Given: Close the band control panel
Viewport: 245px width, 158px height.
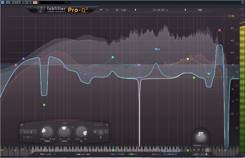Looking at the screenshot, I should [107, 125].
